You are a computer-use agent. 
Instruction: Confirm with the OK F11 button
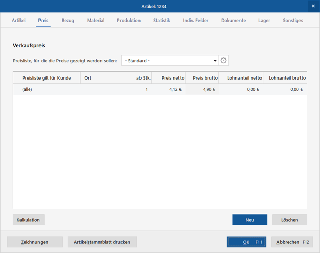click(246, 242)
